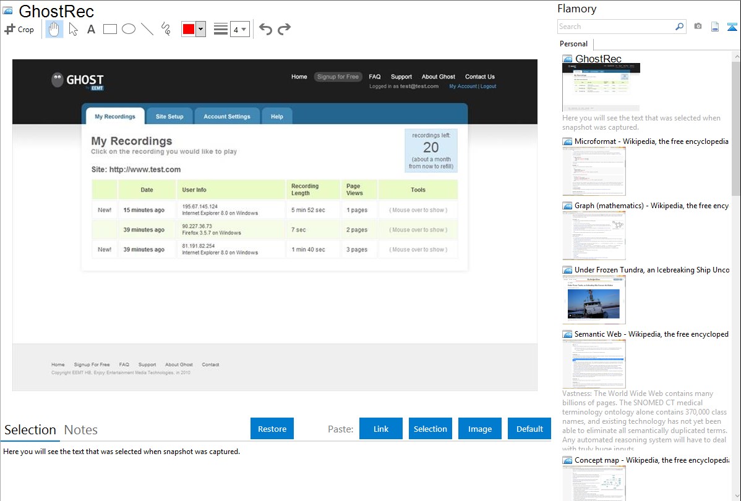Open the Personal tab
This screenshot has height=501, width=741.
pyautogui.click(x=573, y=44)
